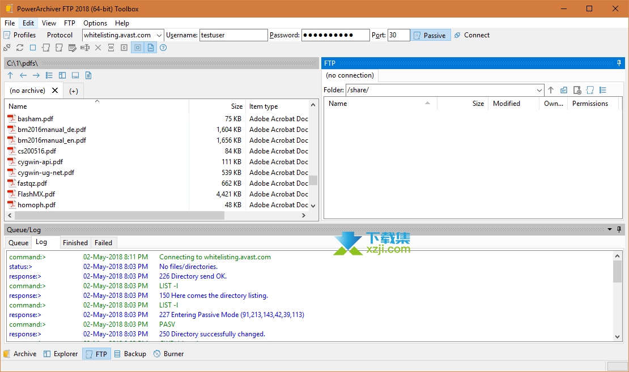629x372 pixels.
Task: Click the Port input field
Action: (x=399, y=35)
